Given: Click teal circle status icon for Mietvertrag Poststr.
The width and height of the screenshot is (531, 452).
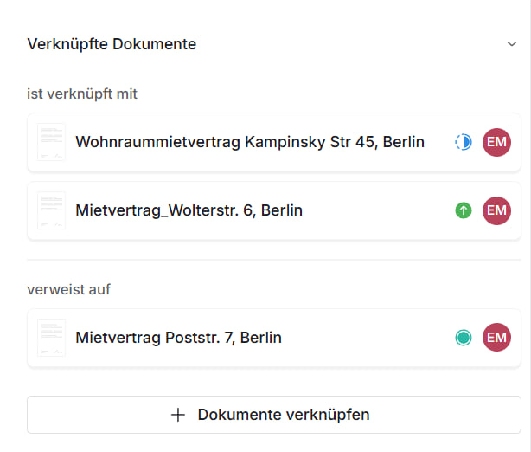Looking at the screenshot, I should coord(464,338).
